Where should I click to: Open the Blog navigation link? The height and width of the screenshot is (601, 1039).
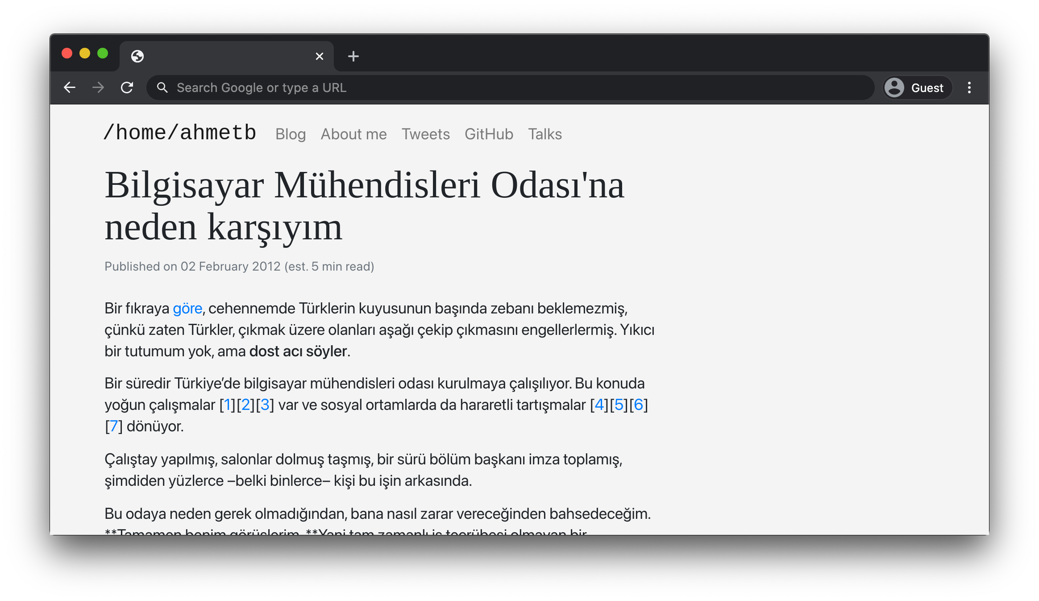pyautogui.click(x=291, y=134)
